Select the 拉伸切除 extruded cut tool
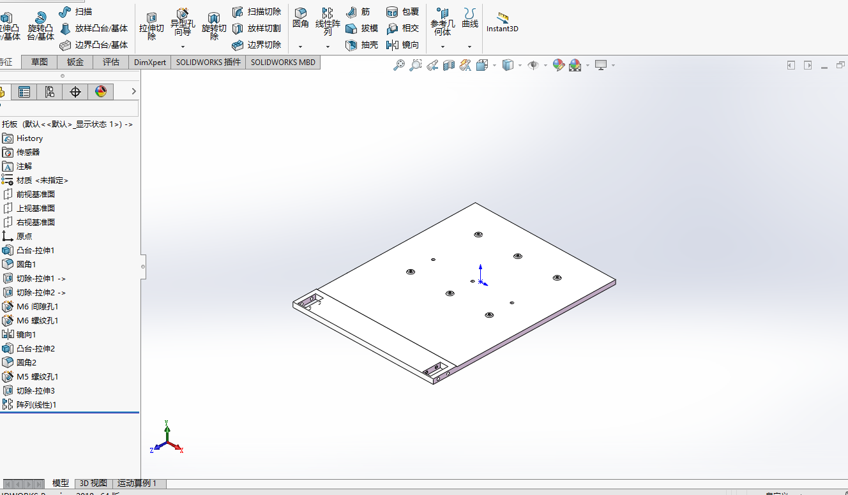Viewport: 848px width, 495px height. (151, 26)
